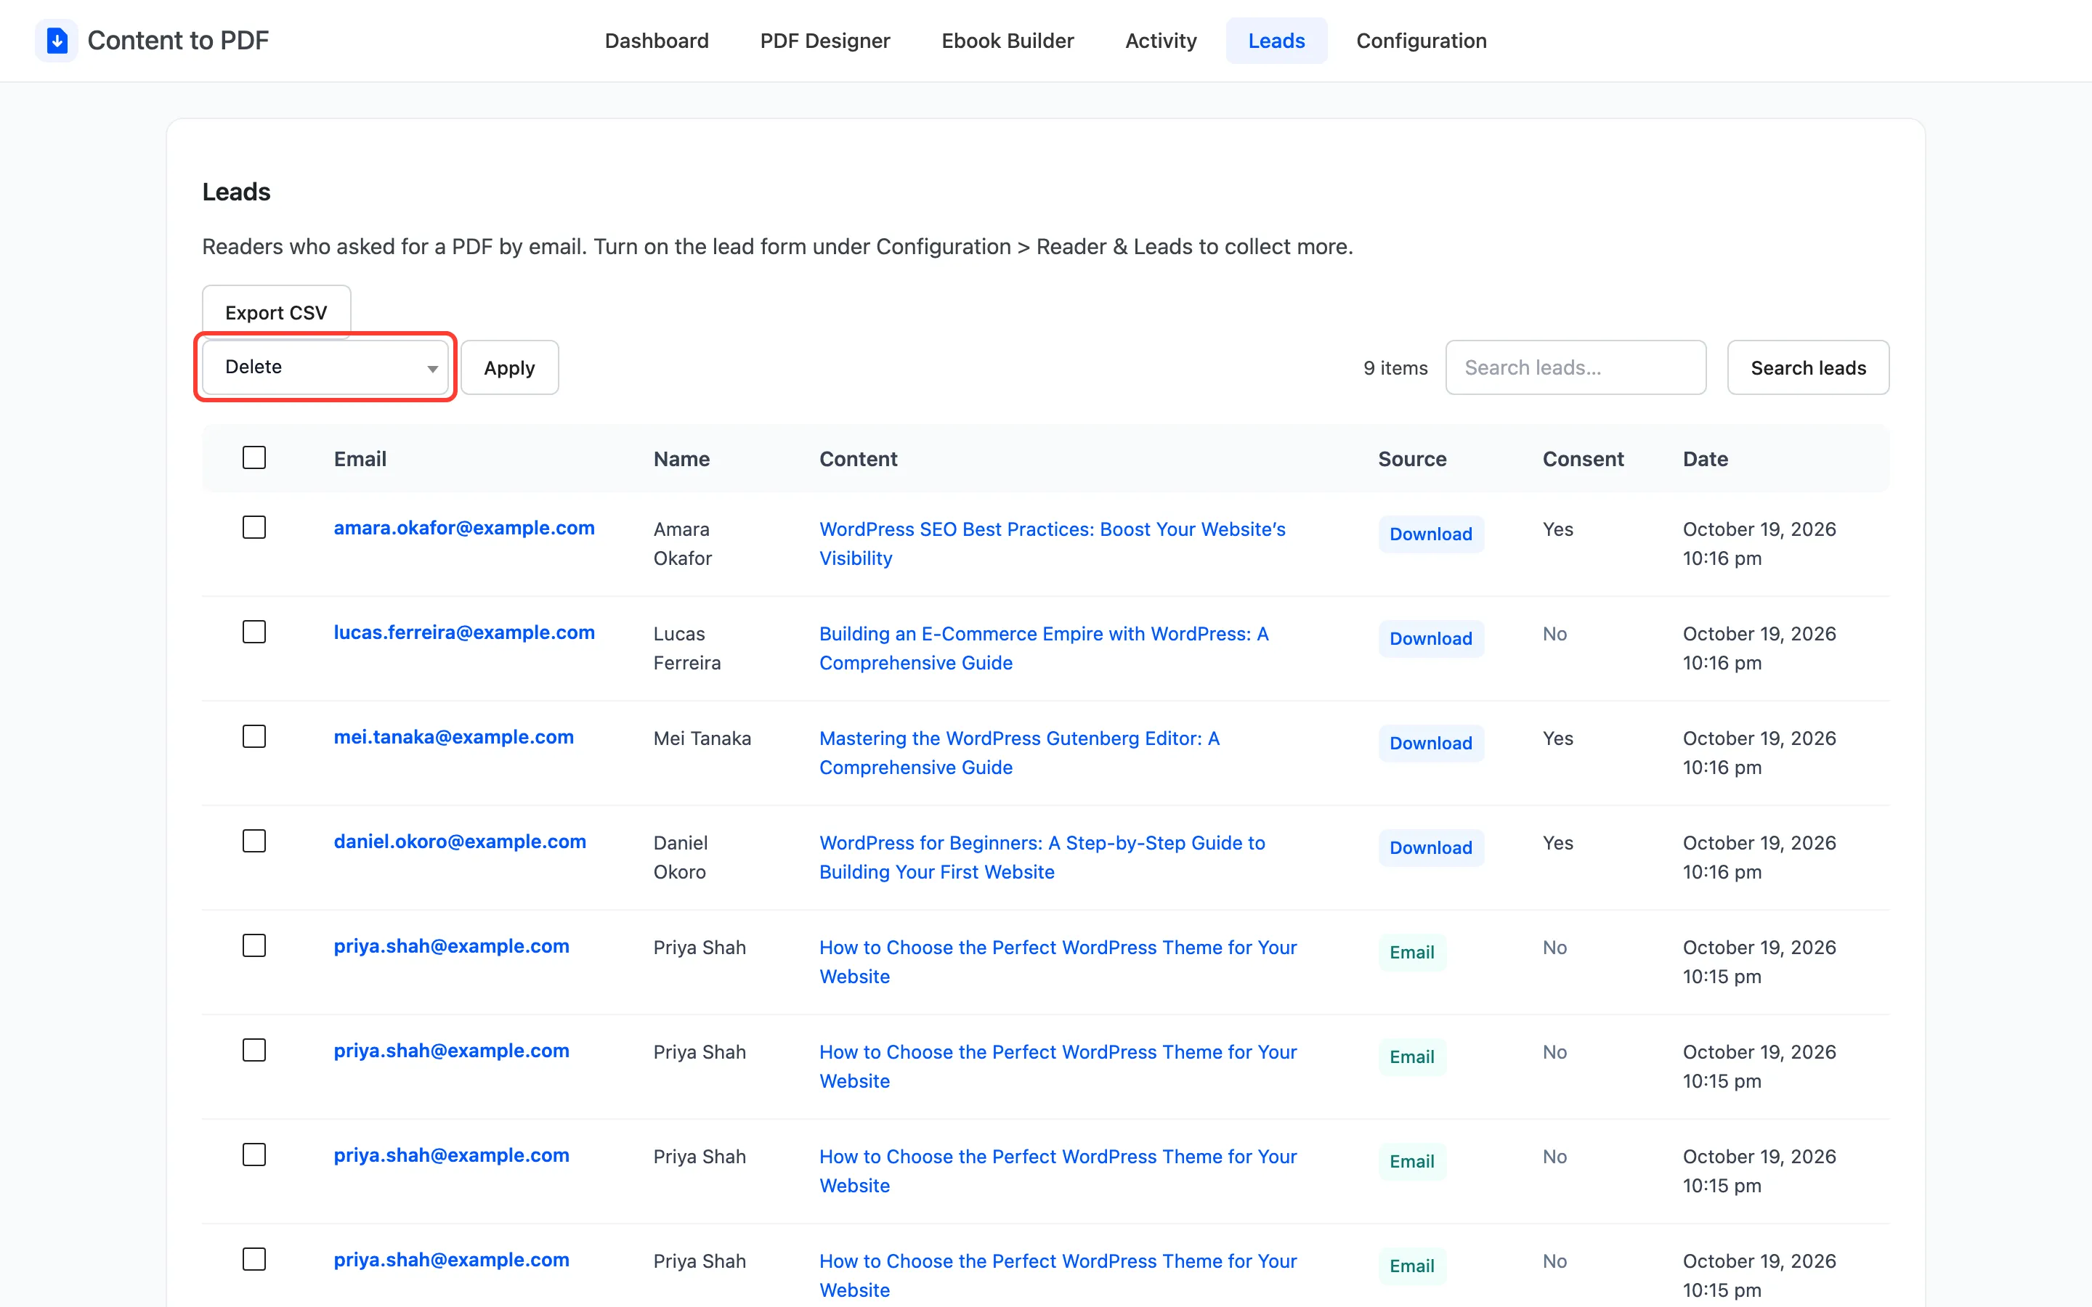
Task: Open the Configuration tab
Action: (1420, 41)
